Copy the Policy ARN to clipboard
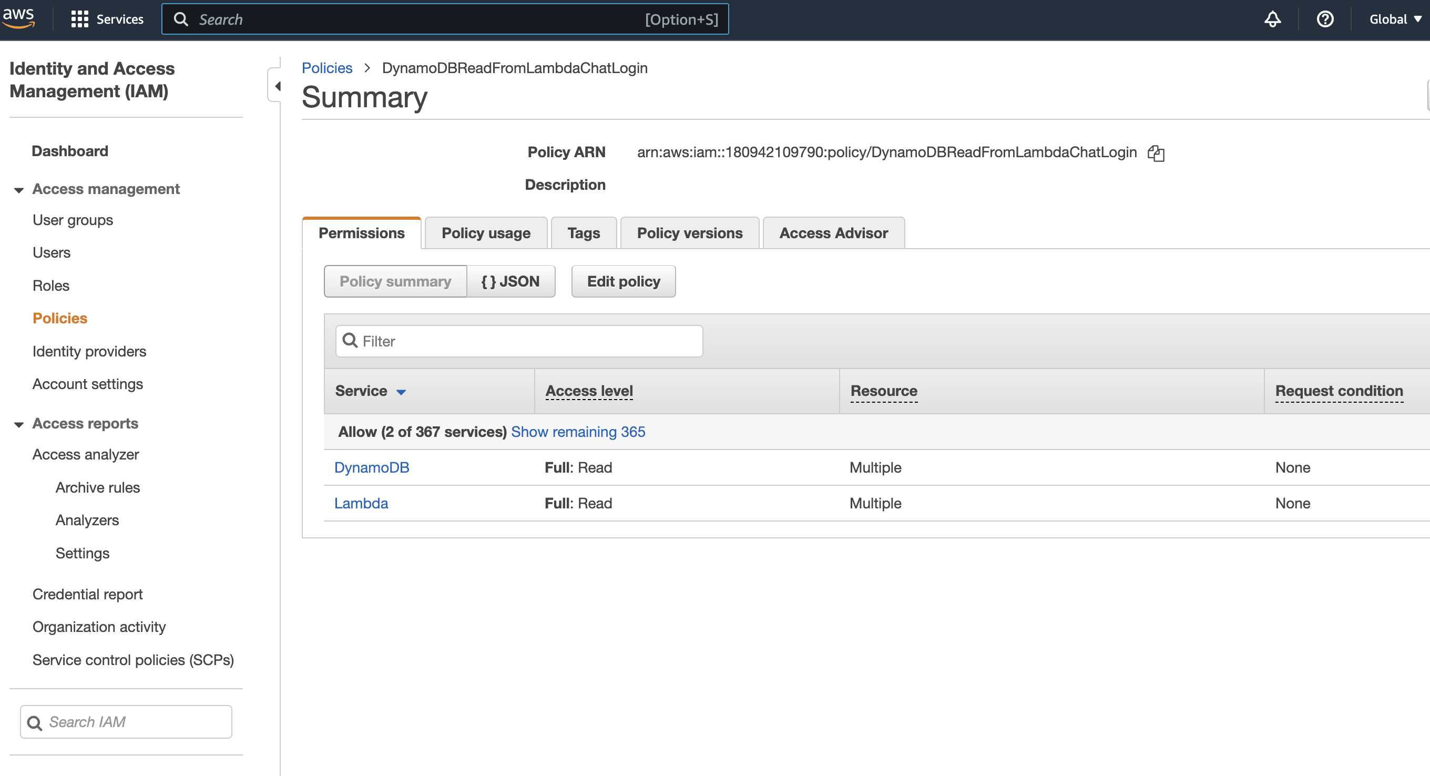 tap(1156, 153)
